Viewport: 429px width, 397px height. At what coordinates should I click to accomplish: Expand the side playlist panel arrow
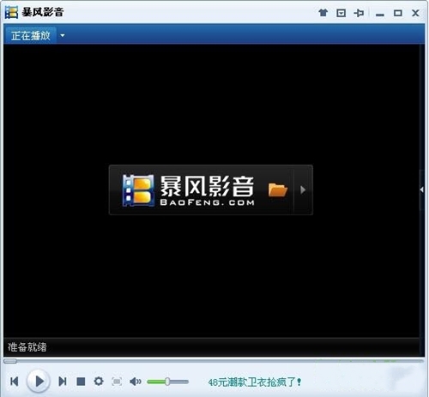pyautogui.click(x=422, y=189)
